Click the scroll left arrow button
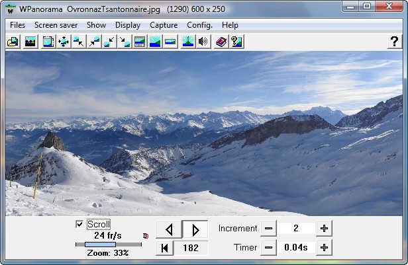The image size is (408, 265). click(x=169, y=230)
